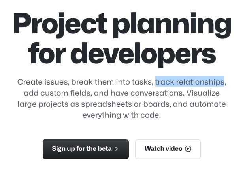Click "everything with code" on the last line
Screen dimensions: 245x174
tap(121, 115)
